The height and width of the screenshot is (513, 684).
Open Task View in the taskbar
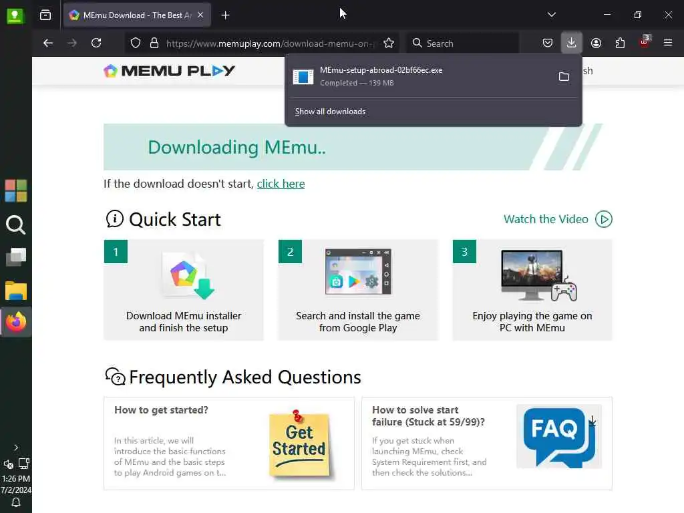pos(16,257)
